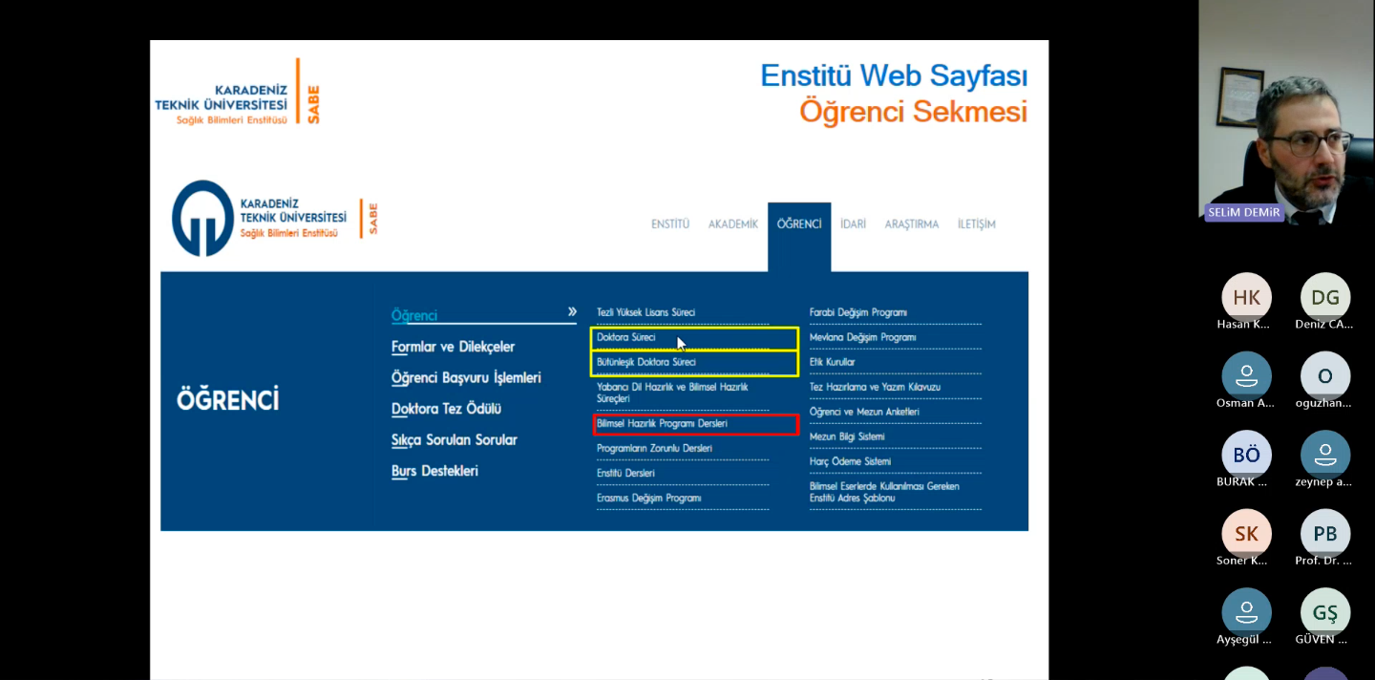The image size is (1375, 680).
Task: Select the ÖĞRENCİ menu tab
Action: (x=799, y=224)
